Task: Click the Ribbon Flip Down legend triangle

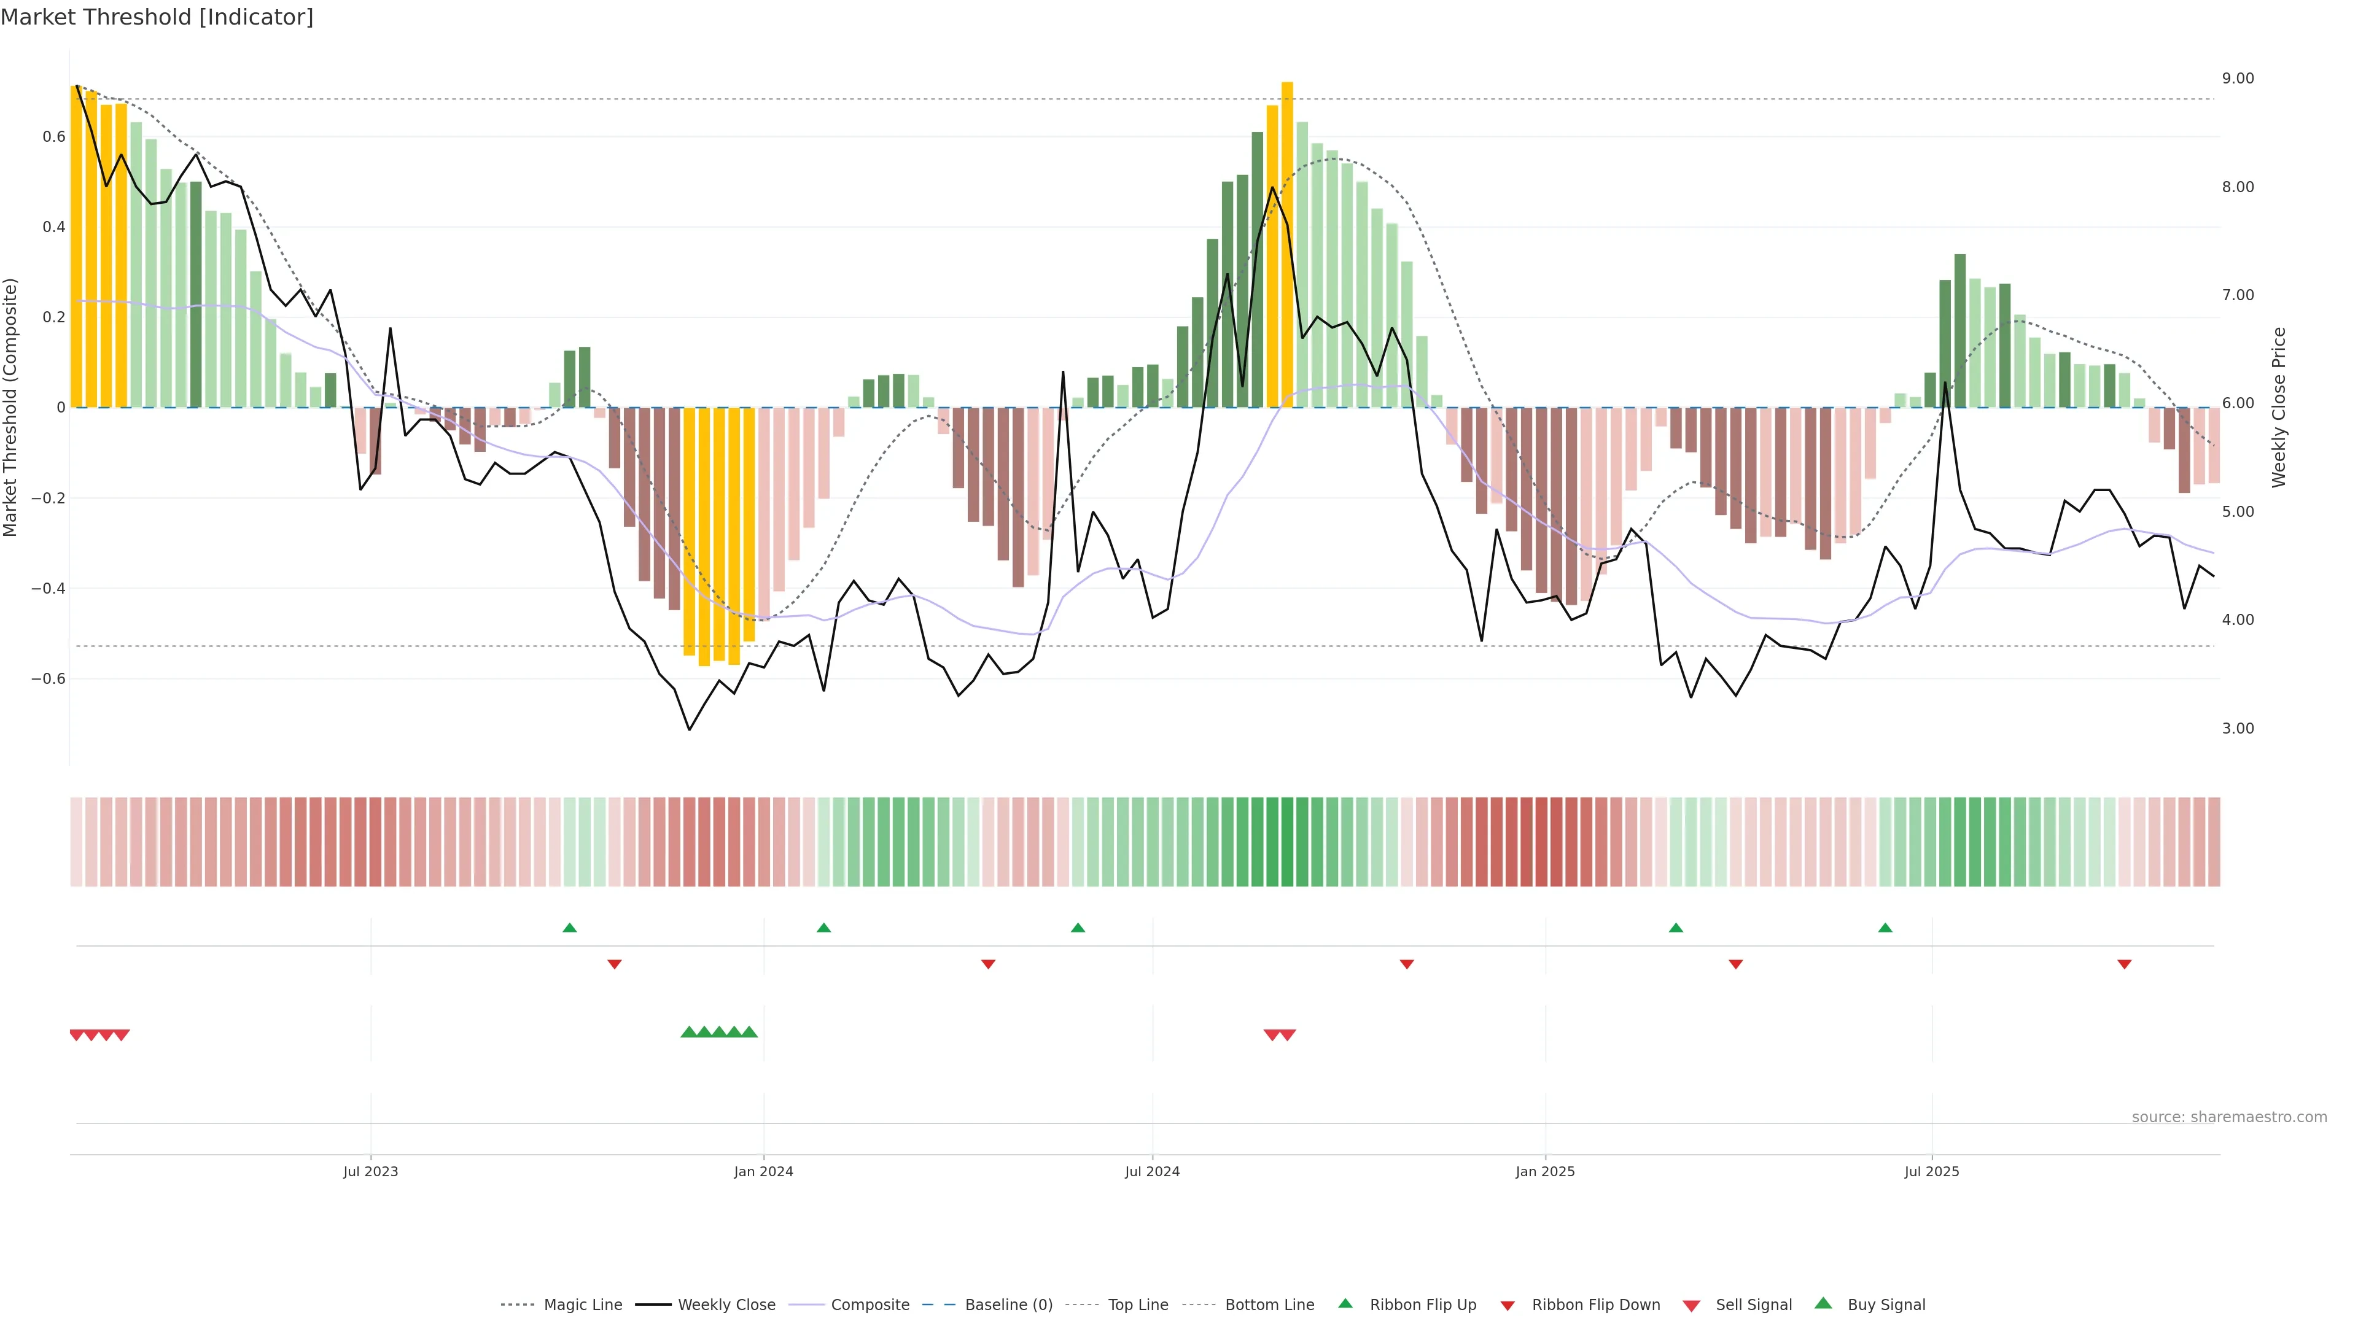Action: [x=1508, y=1306]
